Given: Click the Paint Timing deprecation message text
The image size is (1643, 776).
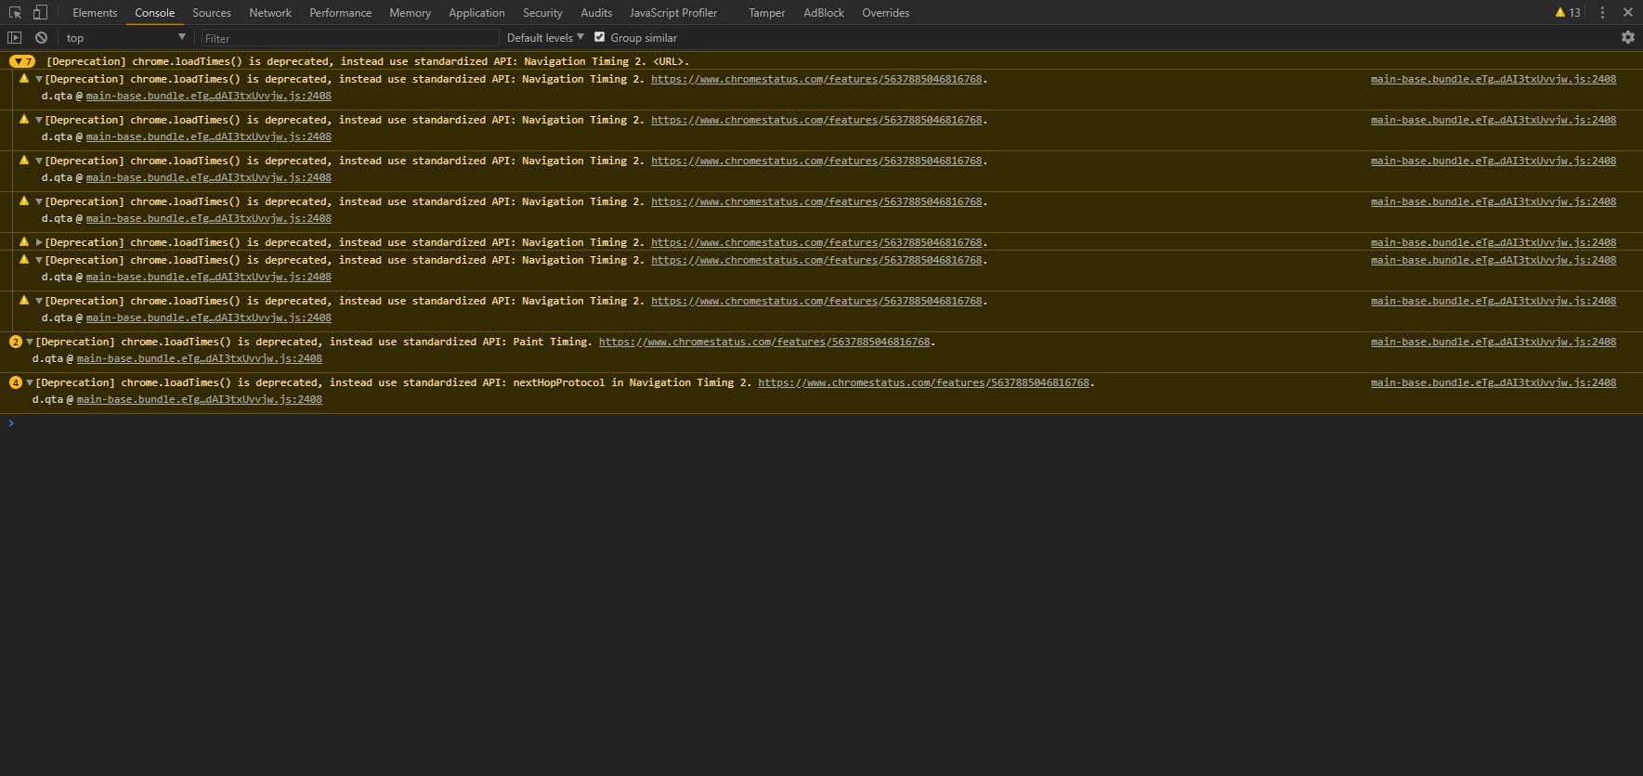Looking at the screenshot, I should [314, 342].
